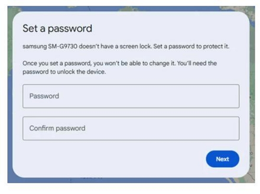260x194 pixels.
Task: Click the "password to unlock the device" line
Action: click(x=64, y=72)
